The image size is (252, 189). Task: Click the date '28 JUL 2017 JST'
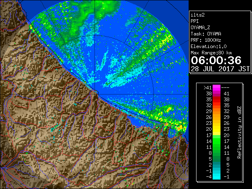click(220, 69)
